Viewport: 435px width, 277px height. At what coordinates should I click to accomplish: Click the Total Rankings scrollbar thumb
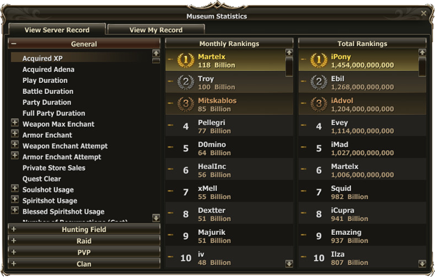point(422,66)
